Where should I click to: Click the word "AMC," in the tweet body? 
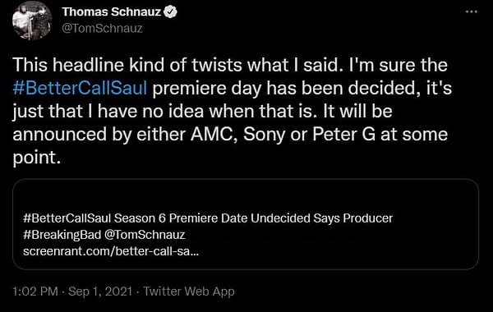pyautogui.click(x=214, y=135)
